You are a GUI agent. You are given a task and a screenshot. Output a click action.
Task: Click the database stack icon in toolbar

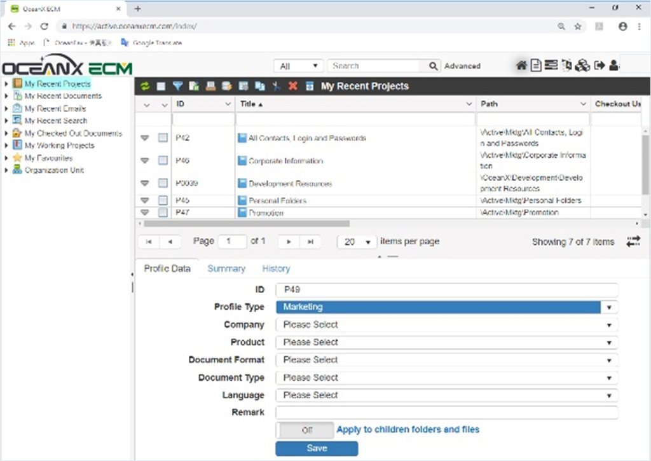pyautogui.click(x=227, y=86)
